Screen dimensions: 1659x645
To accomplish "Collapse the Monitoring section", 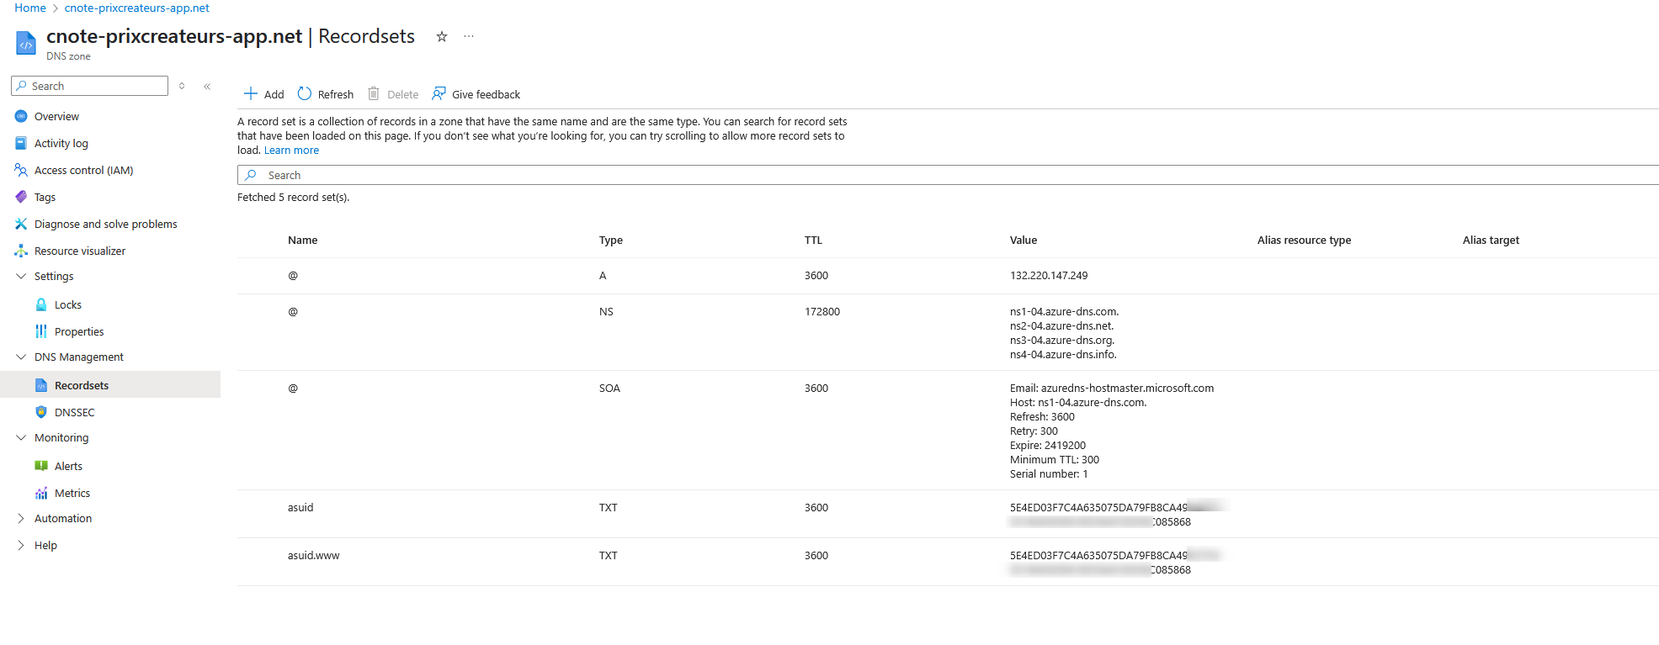I will tap(21, 437).
